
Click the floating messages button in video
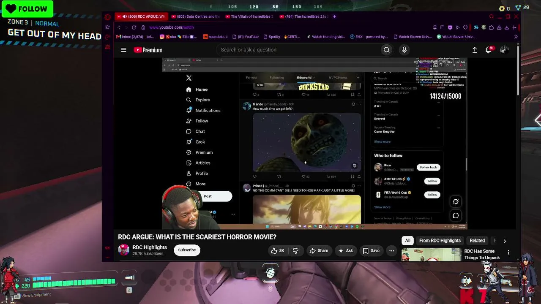click(x=456, y=216)
